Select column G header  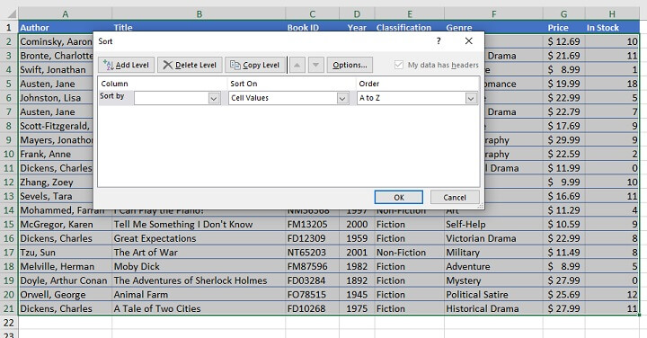pos(564,14)
